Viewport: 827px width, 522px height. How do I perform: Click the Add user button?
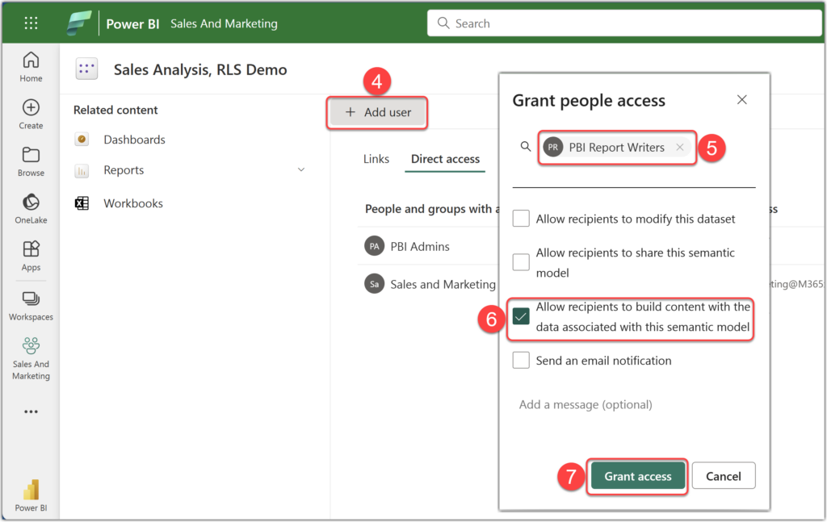377,112
